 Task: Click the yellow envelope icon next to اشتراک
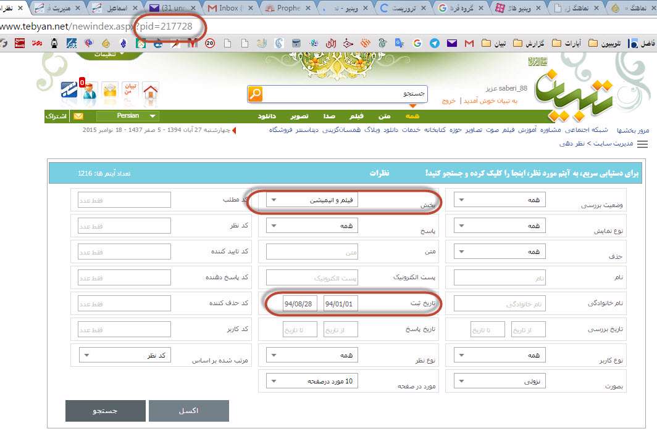78,116
